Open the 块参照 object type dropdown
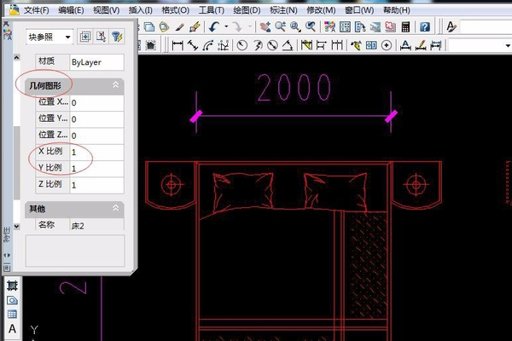 pos(49,37)
